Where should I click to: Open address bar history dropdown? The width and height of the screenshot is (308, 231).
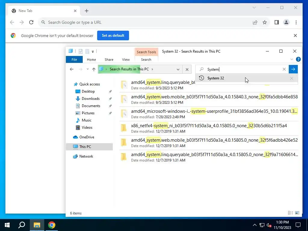pyautogui.click(x=178, y=69)
